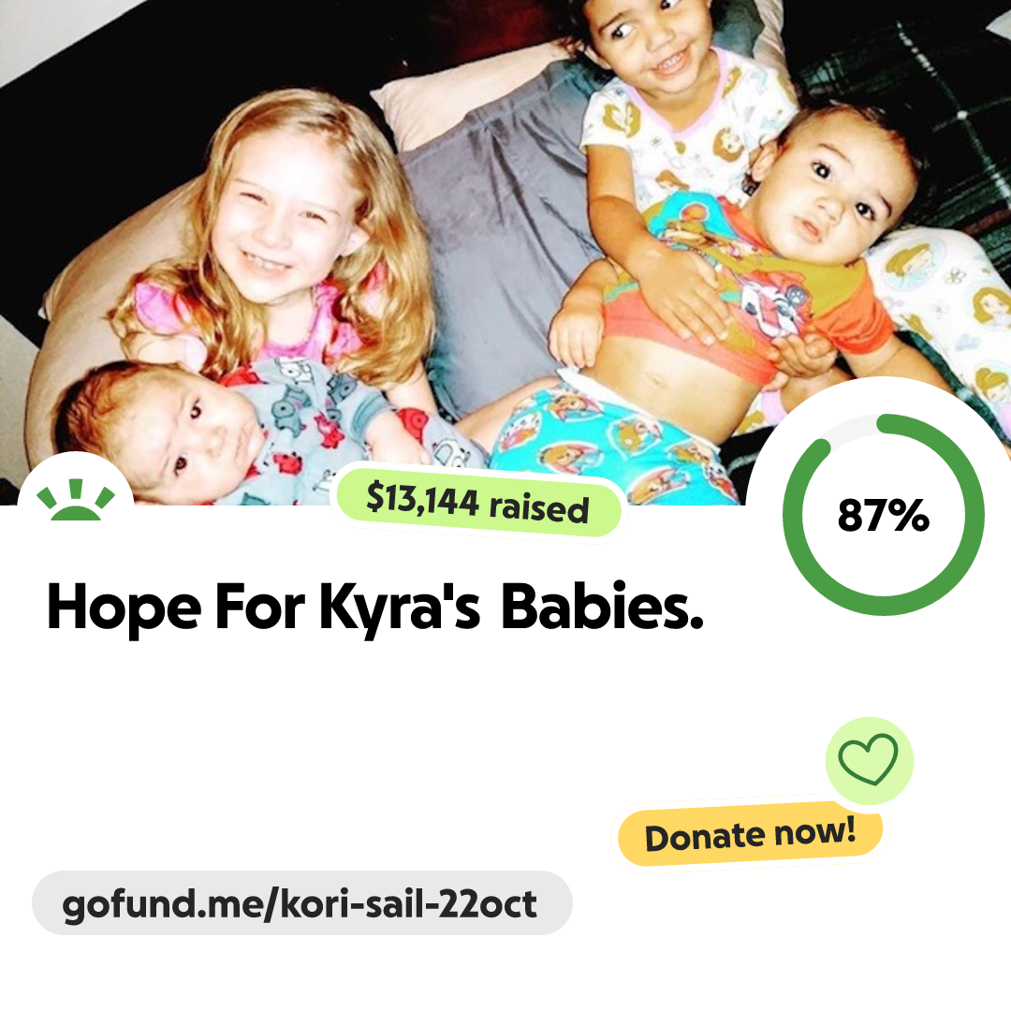Screen dimensions: 1011x1011
Task: Click the 87% text inside the ring
Action: click(x=884, y=515)
